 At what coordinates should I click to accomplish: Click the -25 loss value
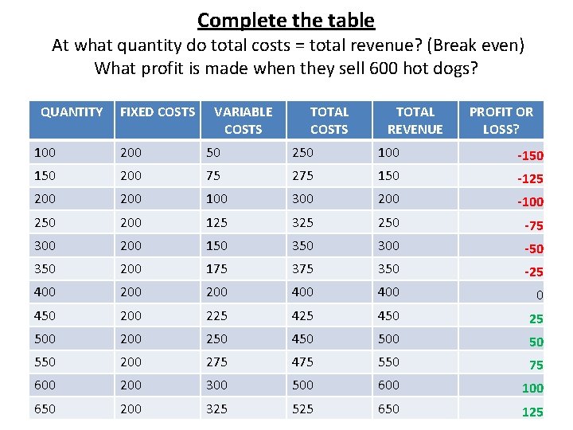click(x=533, y=272)
